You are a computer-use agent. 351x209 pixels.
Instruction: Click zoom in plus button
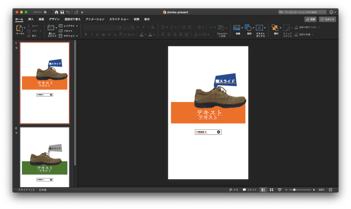click(x=314, y=190)
